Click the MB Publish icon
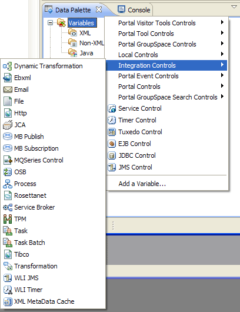 [8, 137]
